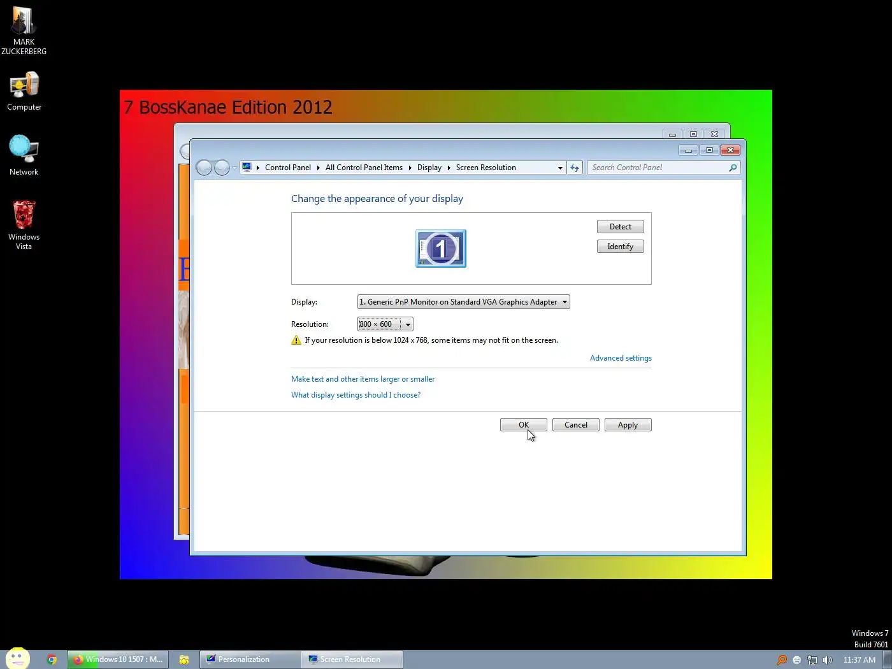Click the Apply button
Screen dimensions: 892x669
pyautogui.click(x=628, y=425)
